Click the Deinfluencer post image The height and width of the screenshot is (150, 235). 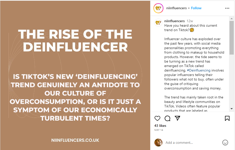tap(75, 75)
